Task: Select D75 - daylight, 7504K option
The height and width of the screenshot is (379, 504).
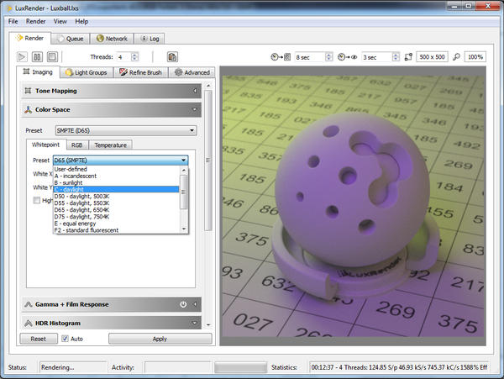Action: click(116, 217)
